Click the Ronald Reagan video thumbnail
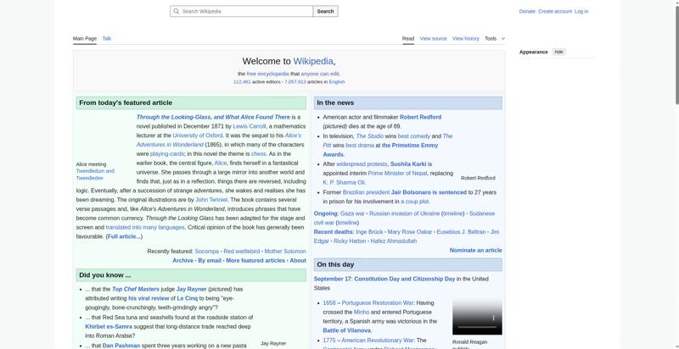The width and height of the screenshot is (679, 349). click(x=477, y=316)
